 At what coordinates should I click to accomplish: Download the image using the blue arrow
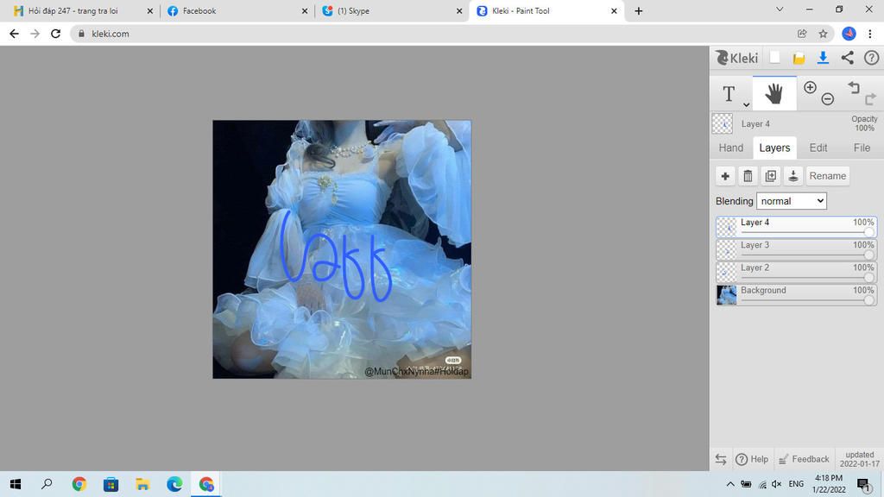point(823,58)
